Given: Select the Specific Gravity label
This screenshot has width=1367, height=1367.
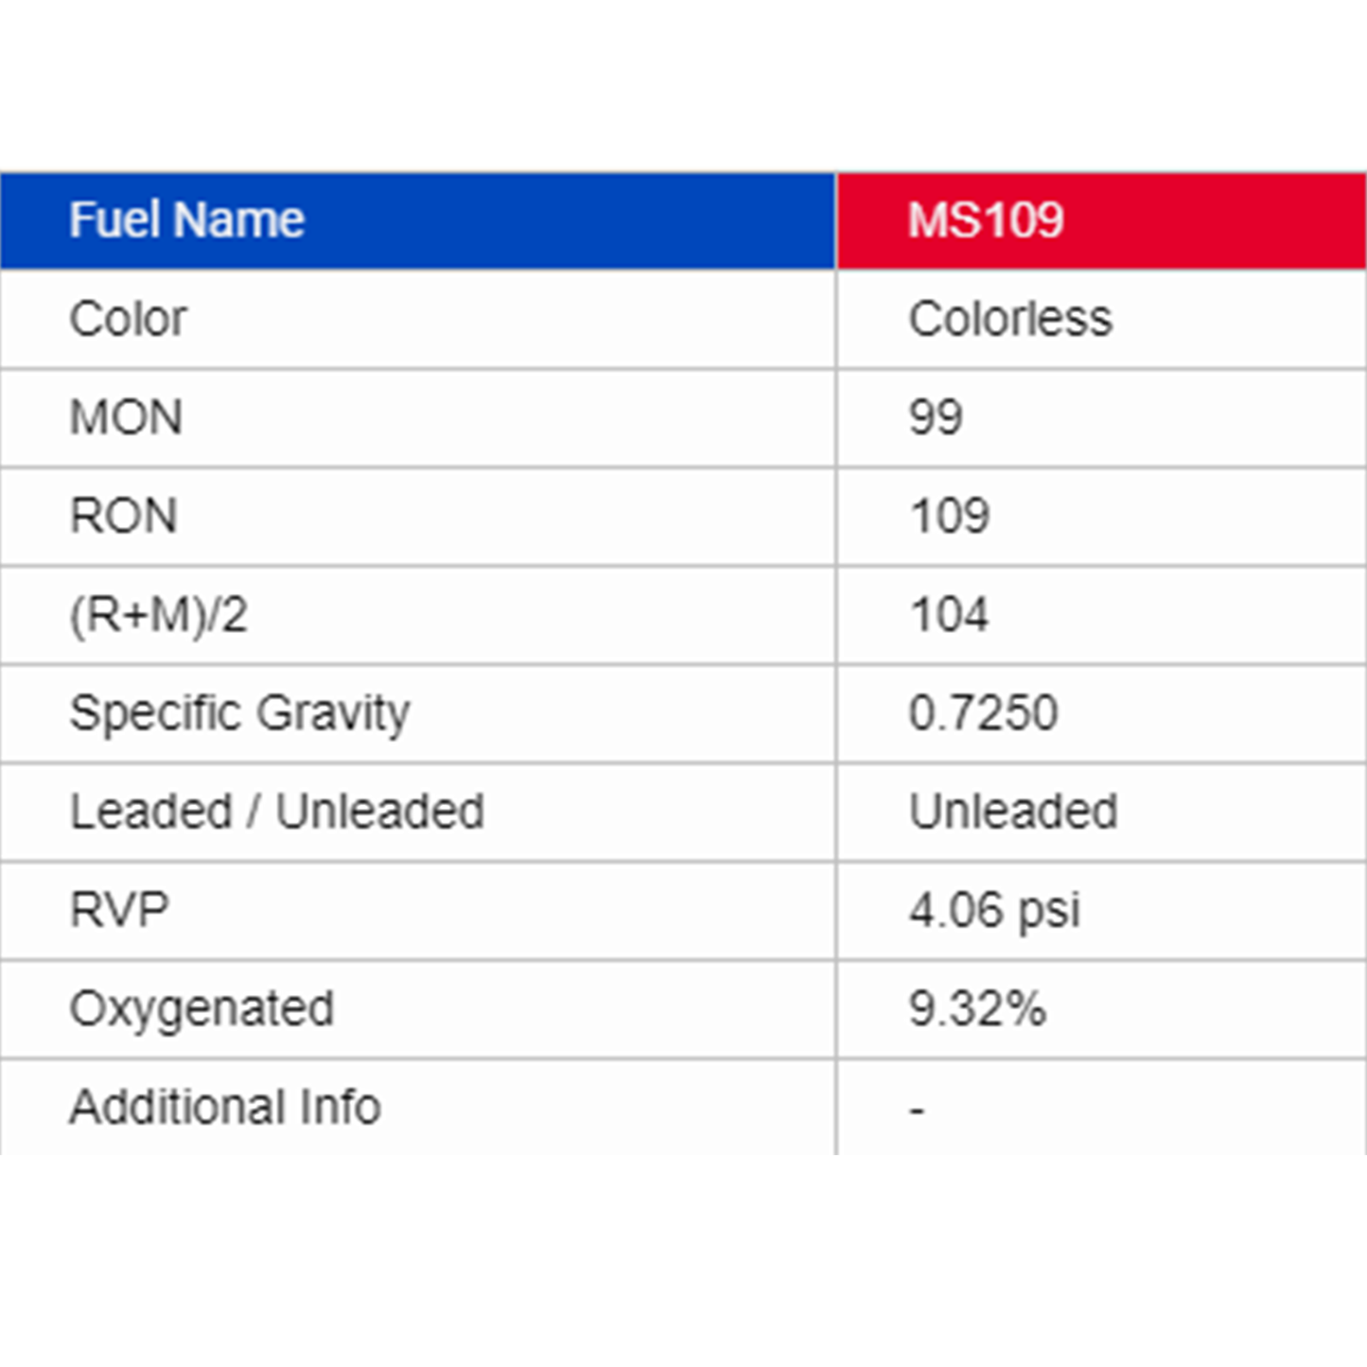Looking at the screenshot, I should click(239, 713).
